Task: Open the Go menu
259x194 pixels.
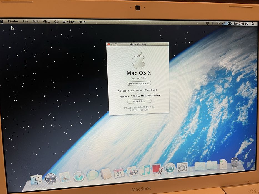Action: pyautogui.click(x=56, y=22)
